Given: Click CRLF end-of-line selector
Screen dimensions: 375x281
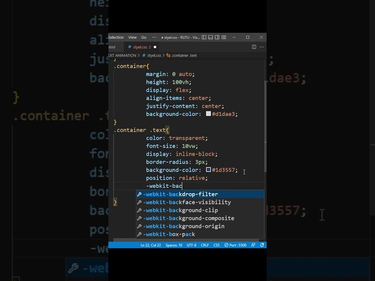Looking at the screenshot, I should click(x=204, y=245).
